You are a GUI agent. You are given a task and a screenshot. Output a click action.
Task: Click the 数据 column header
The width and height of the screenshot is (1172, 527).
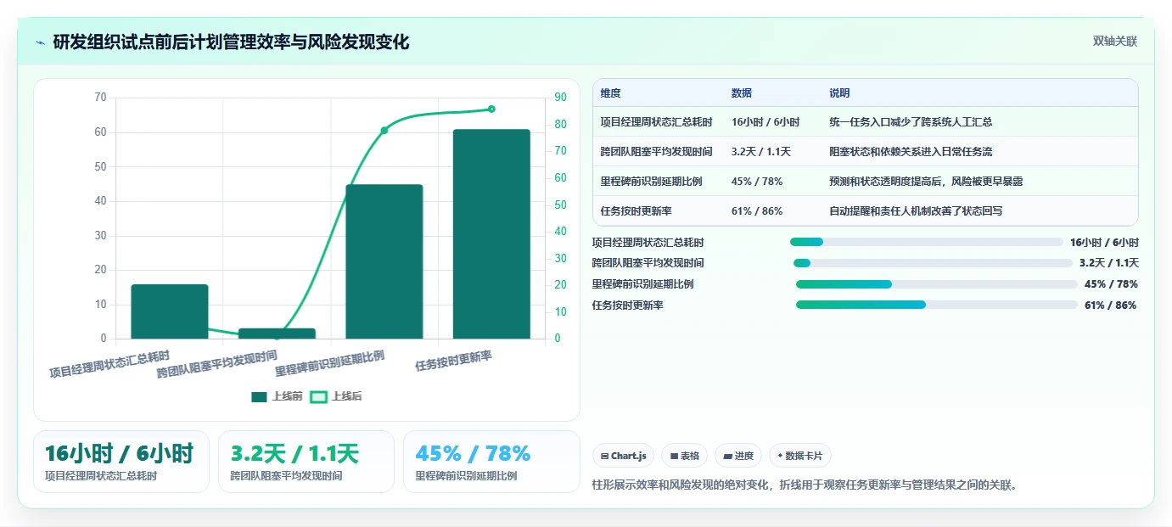pos(742,93)
